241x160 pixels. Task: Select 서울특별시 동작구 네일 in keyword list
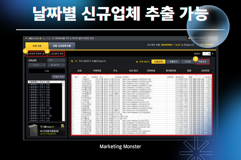pyautogui.click(x=45, y=110)
